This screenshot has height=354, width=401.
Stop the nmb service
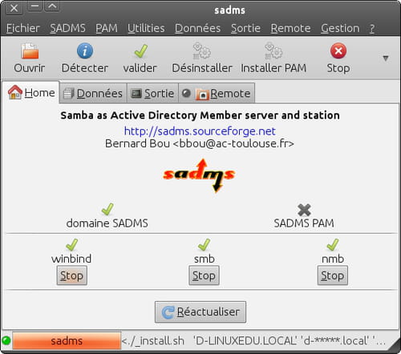coord(333,276)
